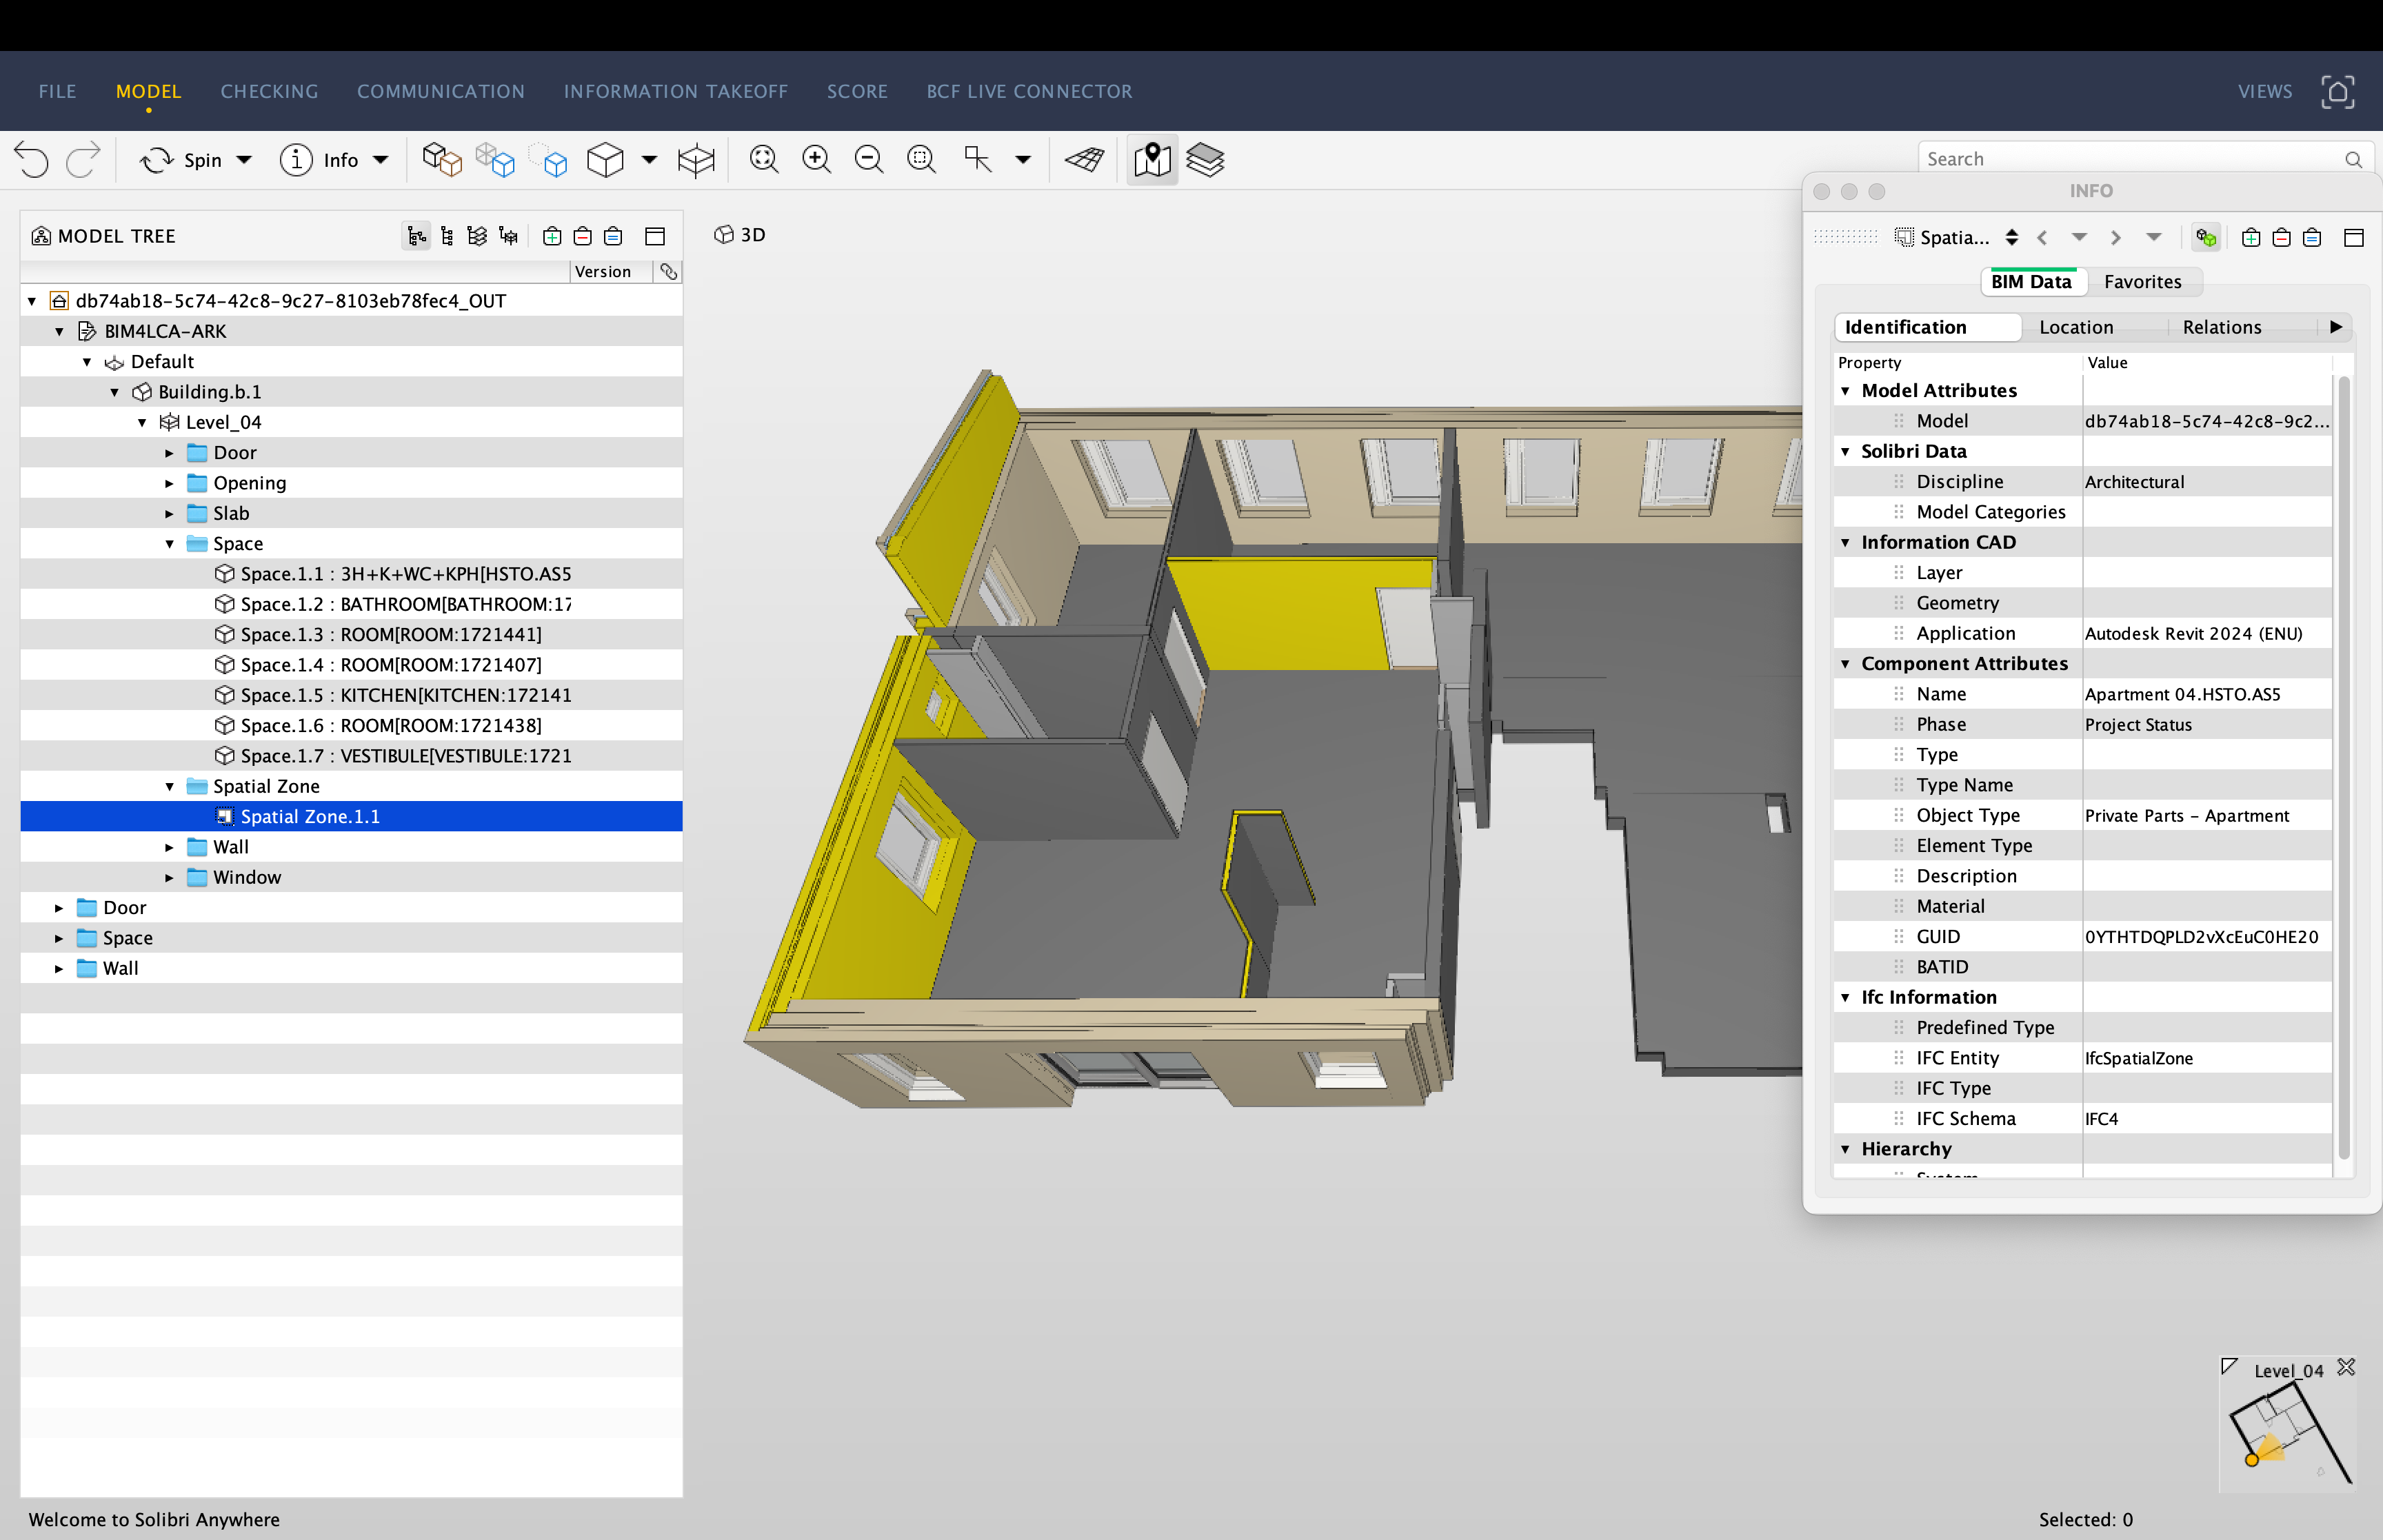Image resolution: width=2383 pixels, height=1540 pixels.
Task: Open the section plane cube icon
Action: tap(696, 160)
